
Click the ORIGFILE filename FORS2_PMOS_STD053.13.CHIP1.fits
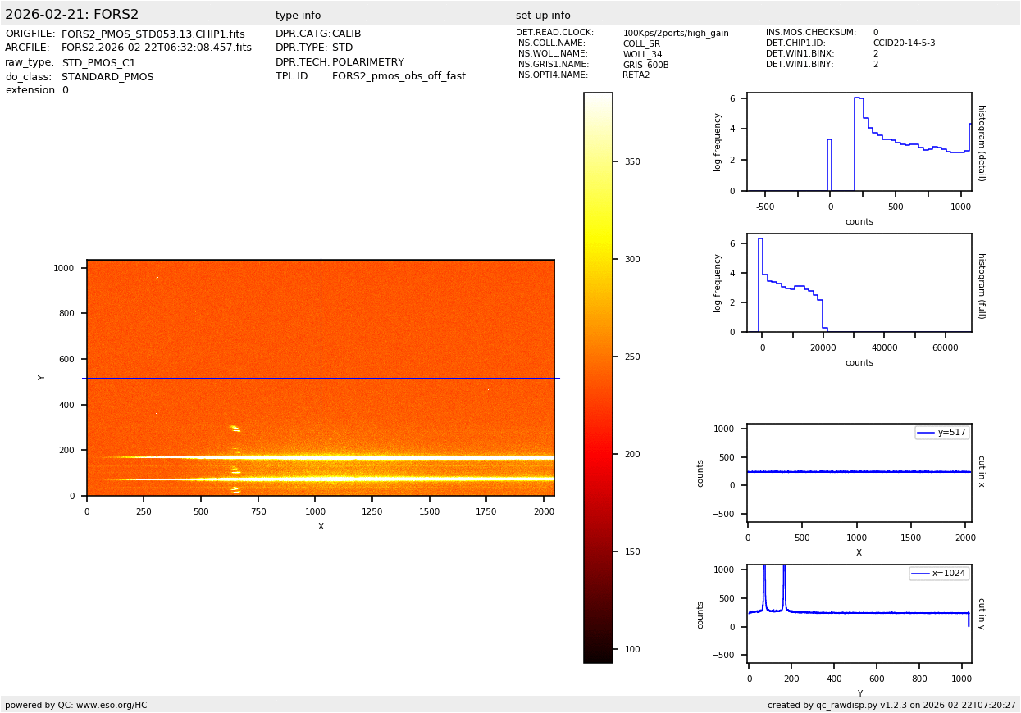pos(153,34)
